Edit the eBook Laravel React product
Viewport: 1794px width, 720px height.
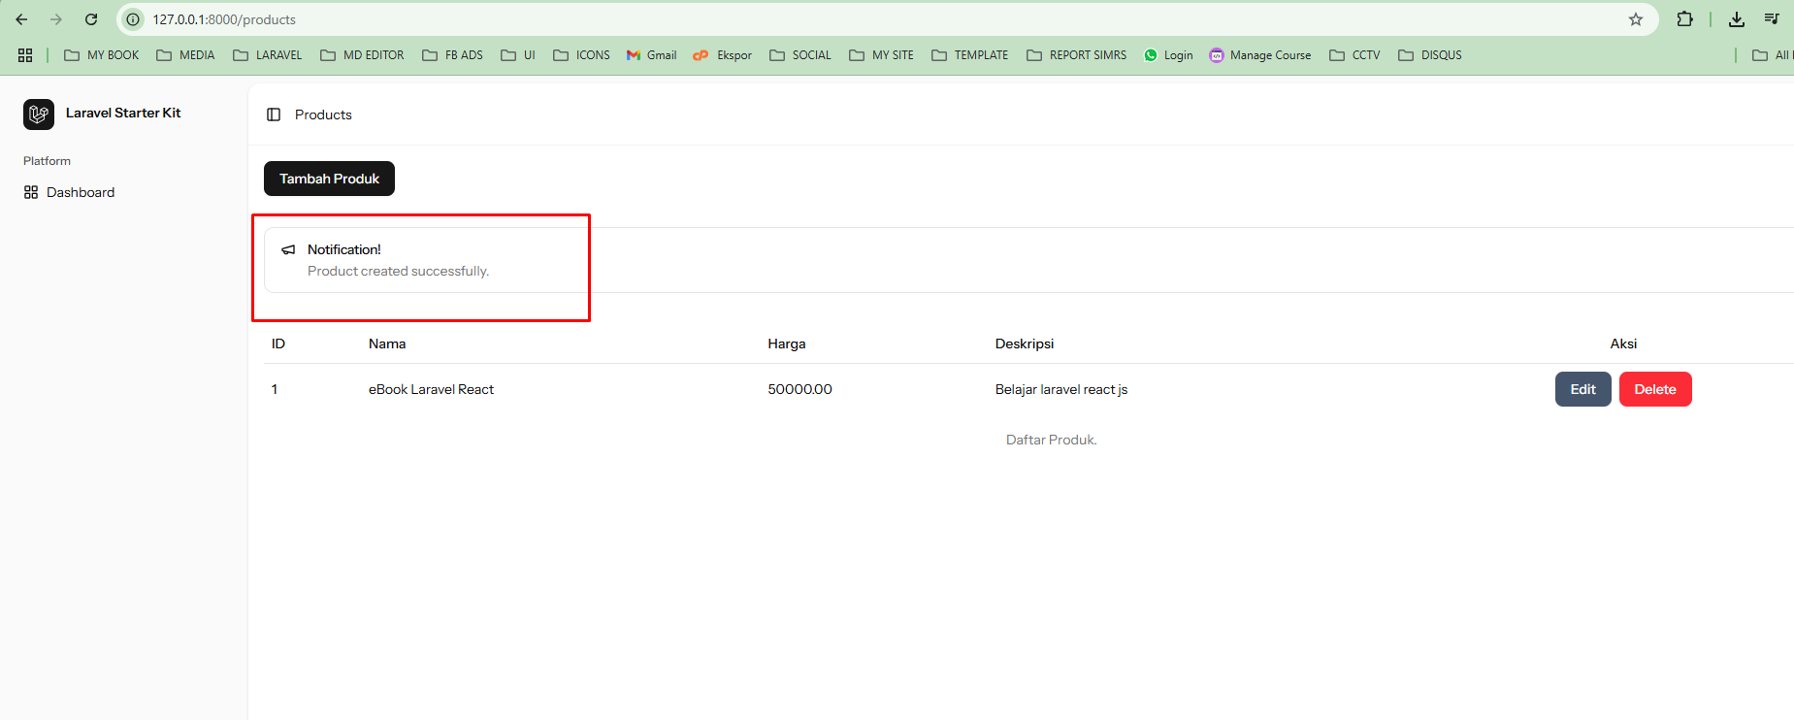coord(1582,389)
